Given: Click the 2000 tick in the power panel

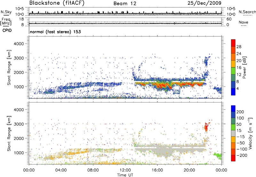Looking at the screenshot, I should pos(19,73).
